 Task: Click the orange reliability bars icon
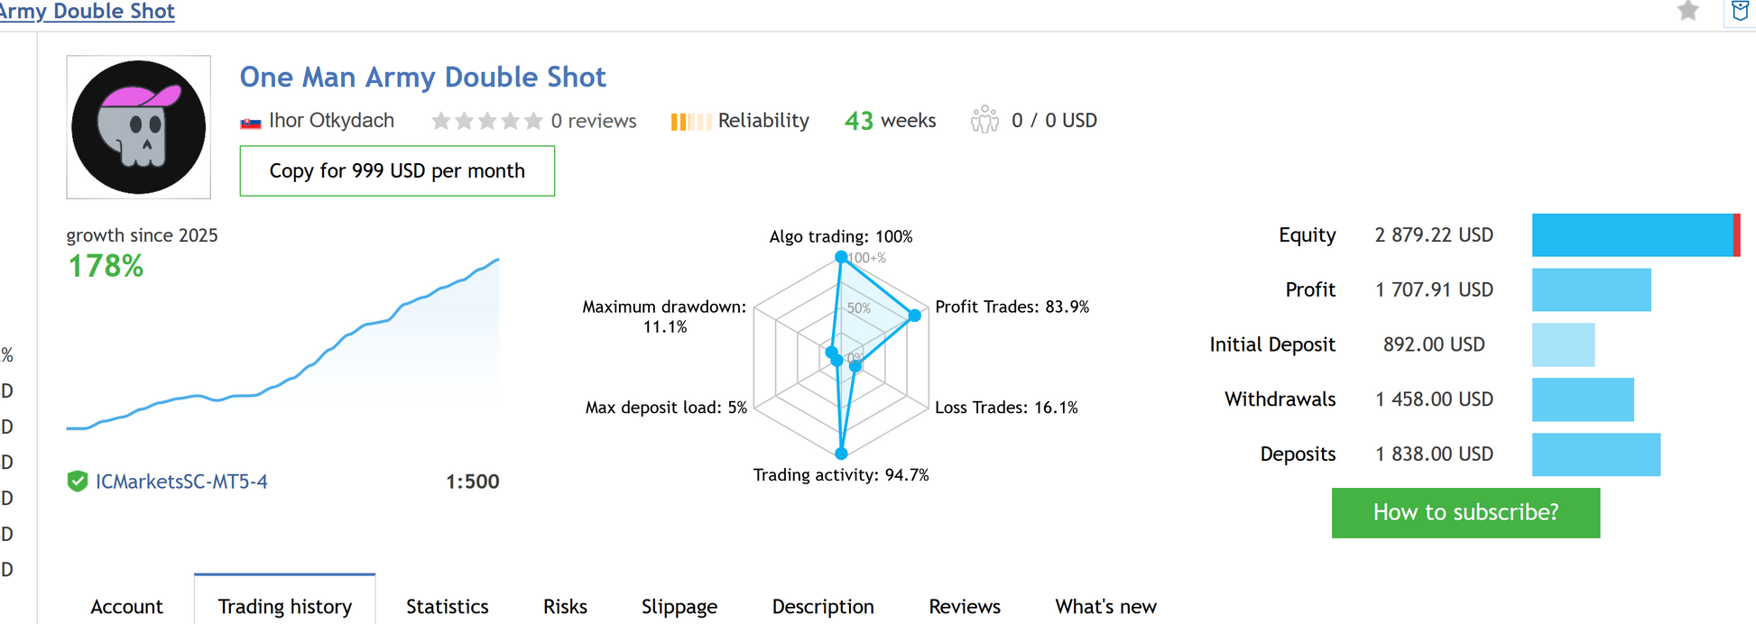point(690,121)
